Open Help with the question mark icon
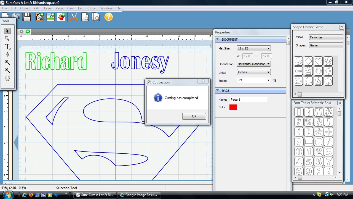353x199 pixels. pyautogui.click(x=109, y=17)
